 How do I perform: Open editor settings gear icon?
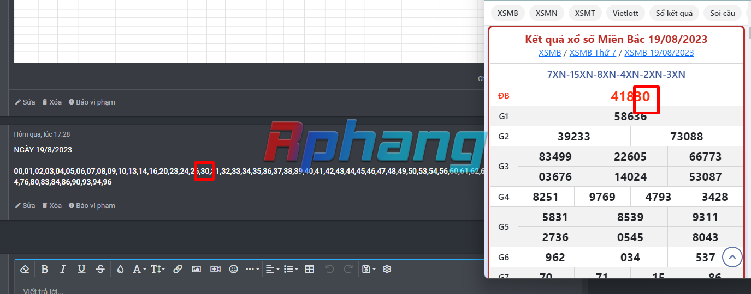(x=387, y=269)
